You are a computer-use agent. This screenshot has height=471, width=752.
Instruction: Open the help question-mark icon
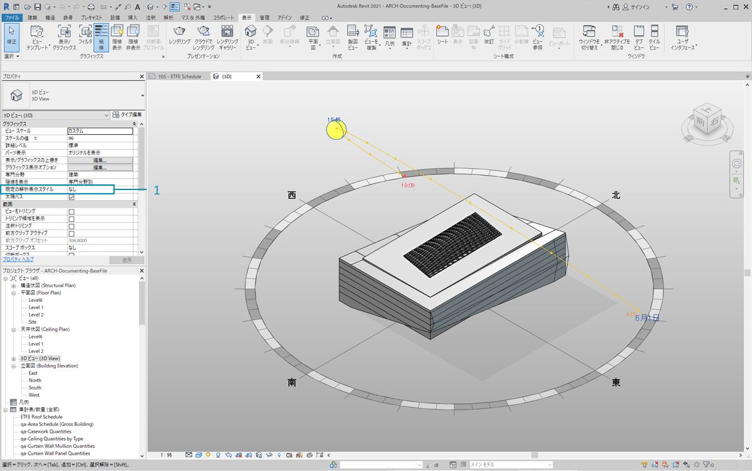(689, 6)
